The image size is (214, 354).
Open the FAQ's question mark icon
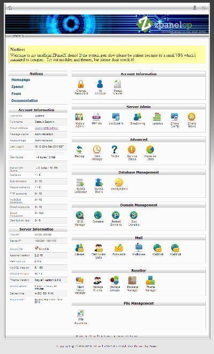point(114,150)
